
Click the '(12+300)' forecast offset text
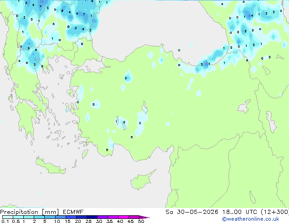point(275,212)
